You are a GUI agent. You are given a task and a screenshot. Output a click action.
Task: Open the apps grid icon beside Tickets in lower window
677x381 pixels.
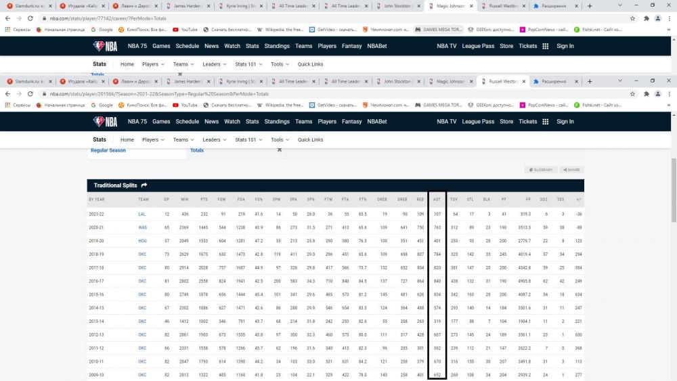545,122
